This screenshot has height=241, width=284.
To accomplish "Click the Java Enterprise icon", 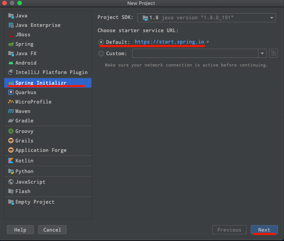I will 11,25.
